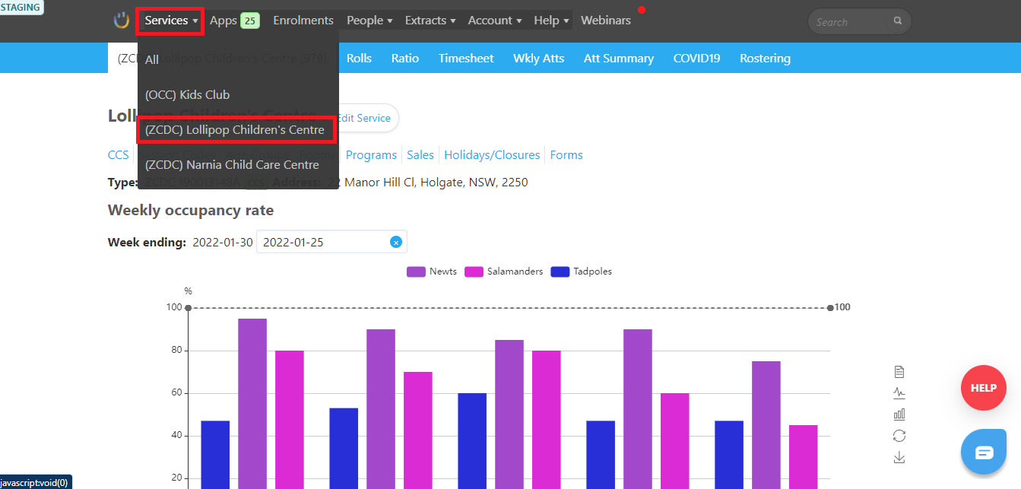1021x489 pixels.
Task: Switch to Timesheet tab
Action: click(x=466, y=58)
